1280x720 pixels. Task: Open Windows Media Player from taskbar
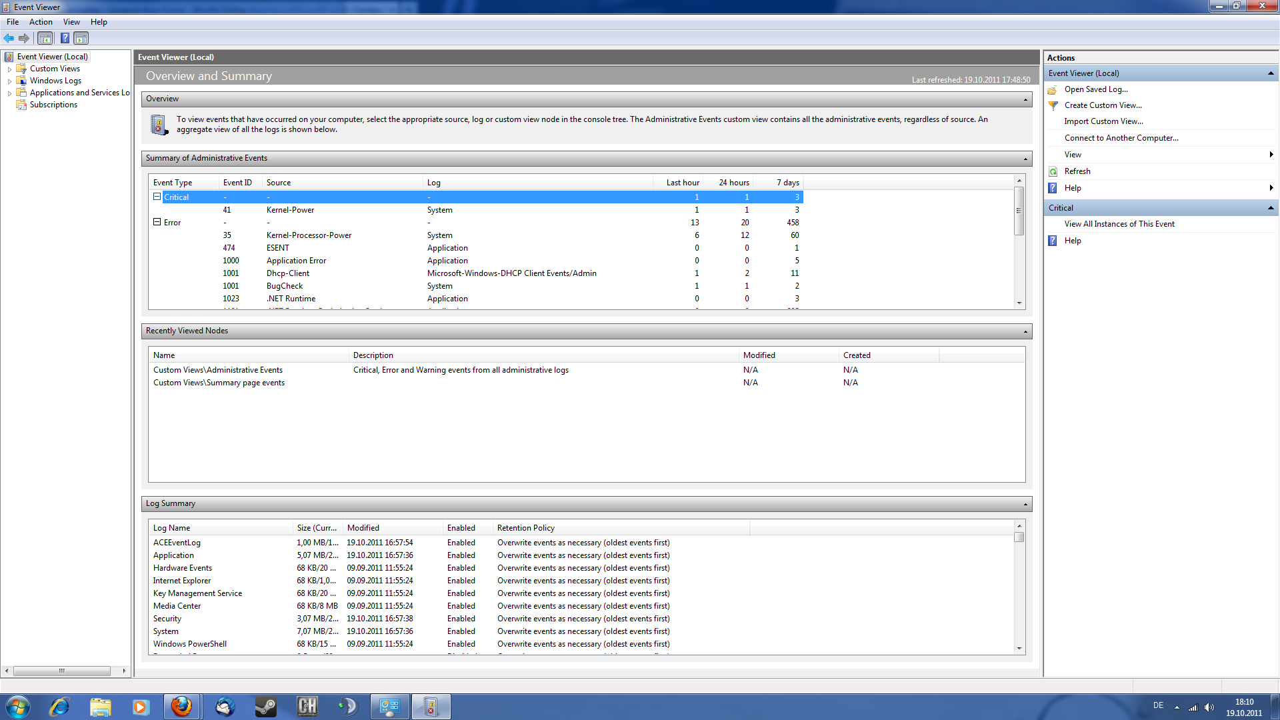point(141,707)
